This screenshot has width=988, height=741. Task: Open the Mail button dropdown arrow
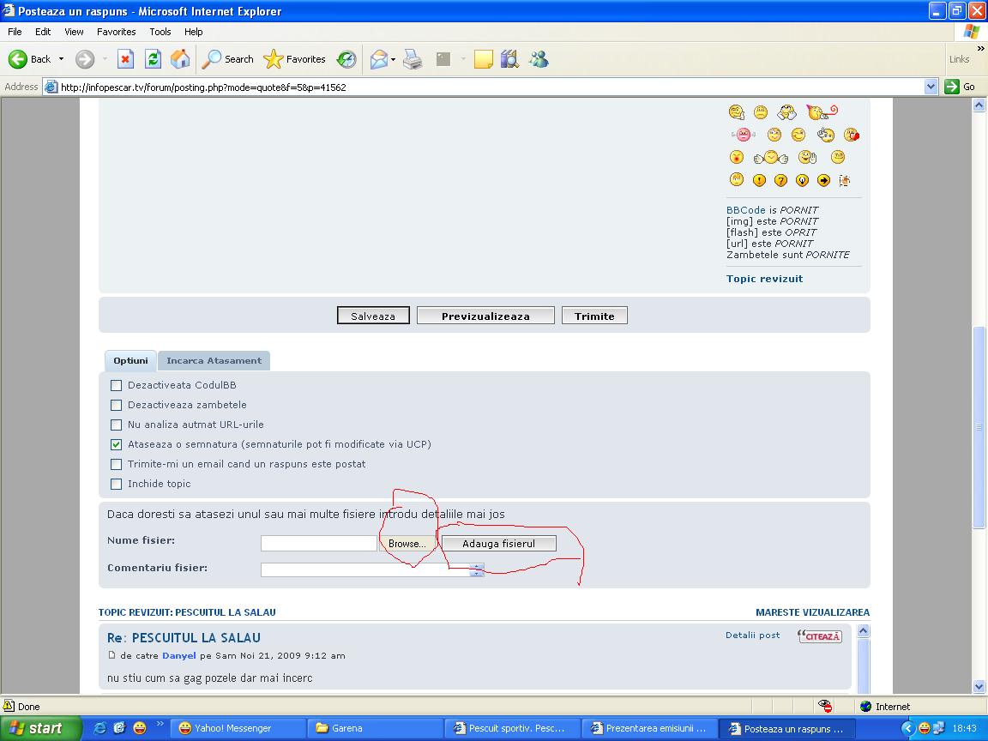pos(394,59)
